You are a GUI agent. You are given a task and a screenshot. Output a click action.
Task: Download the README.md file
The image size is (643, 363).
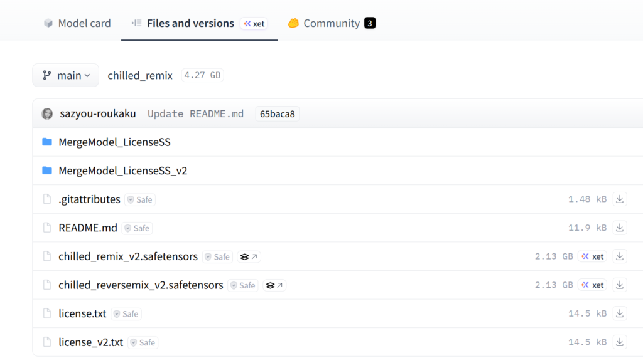pos(620,228)
